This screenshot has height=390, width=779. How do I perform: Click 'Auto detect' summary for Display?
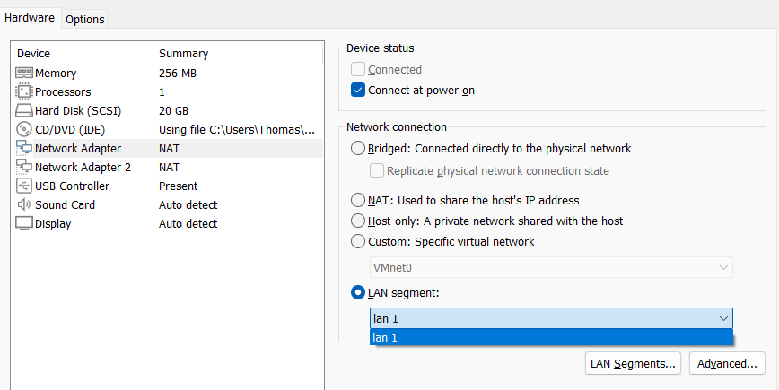click(x=188, y=224)
